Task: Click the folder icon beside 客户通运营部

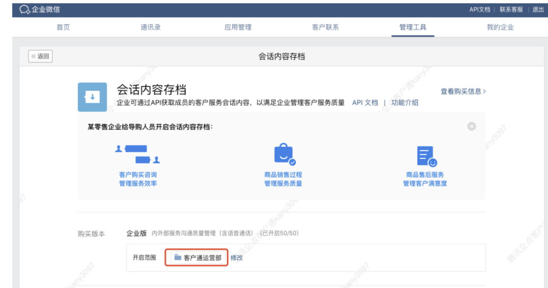Action: click(178, 258)
